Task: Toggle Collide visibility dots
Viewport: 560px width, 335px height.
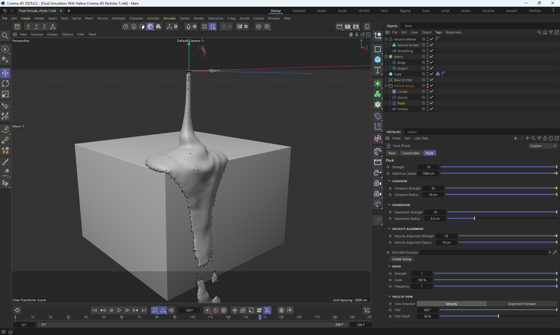Action: click(428, 92)
